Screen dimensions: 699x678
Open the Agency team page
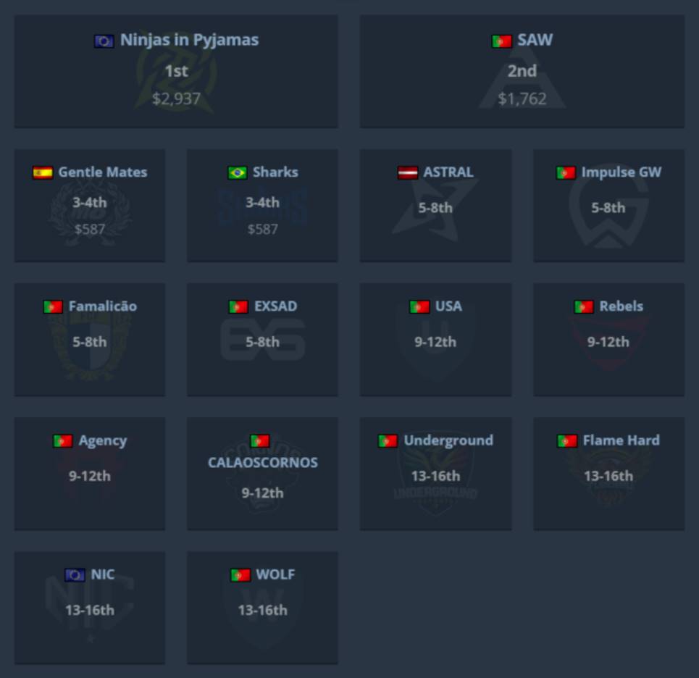pyautogui.click(x=103, y=441)
